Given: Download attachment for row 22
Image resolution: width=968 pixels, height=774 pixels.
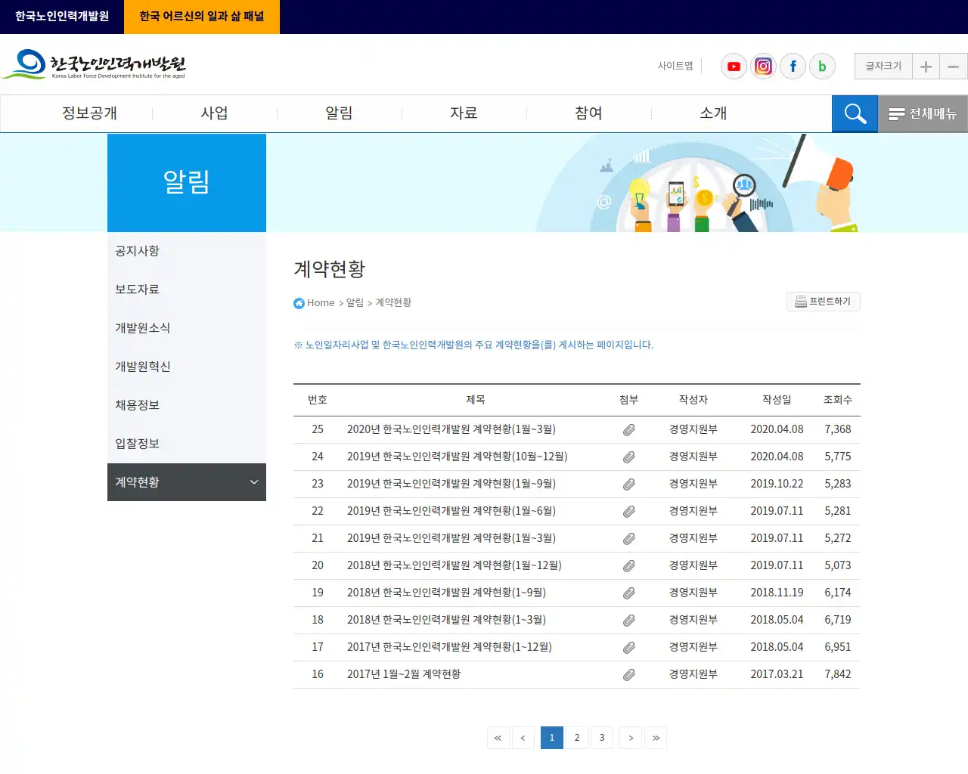Looking at the screenshot, I should tap(628, 512).
